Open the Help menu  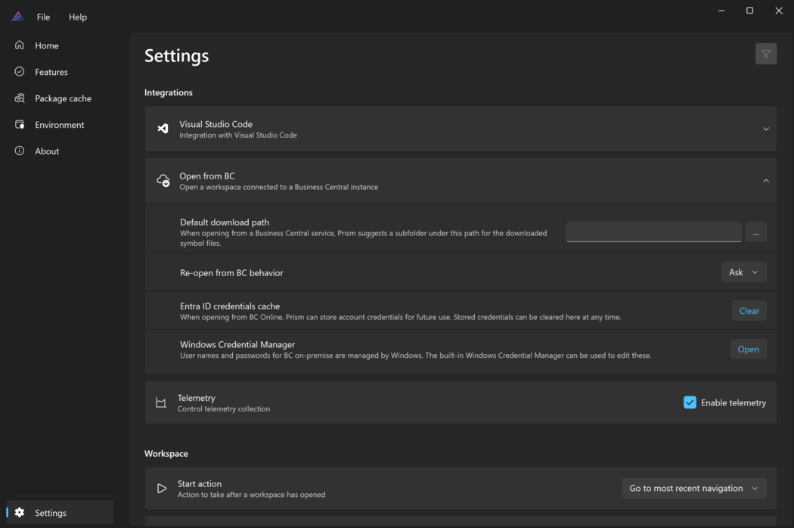(77, 17)
